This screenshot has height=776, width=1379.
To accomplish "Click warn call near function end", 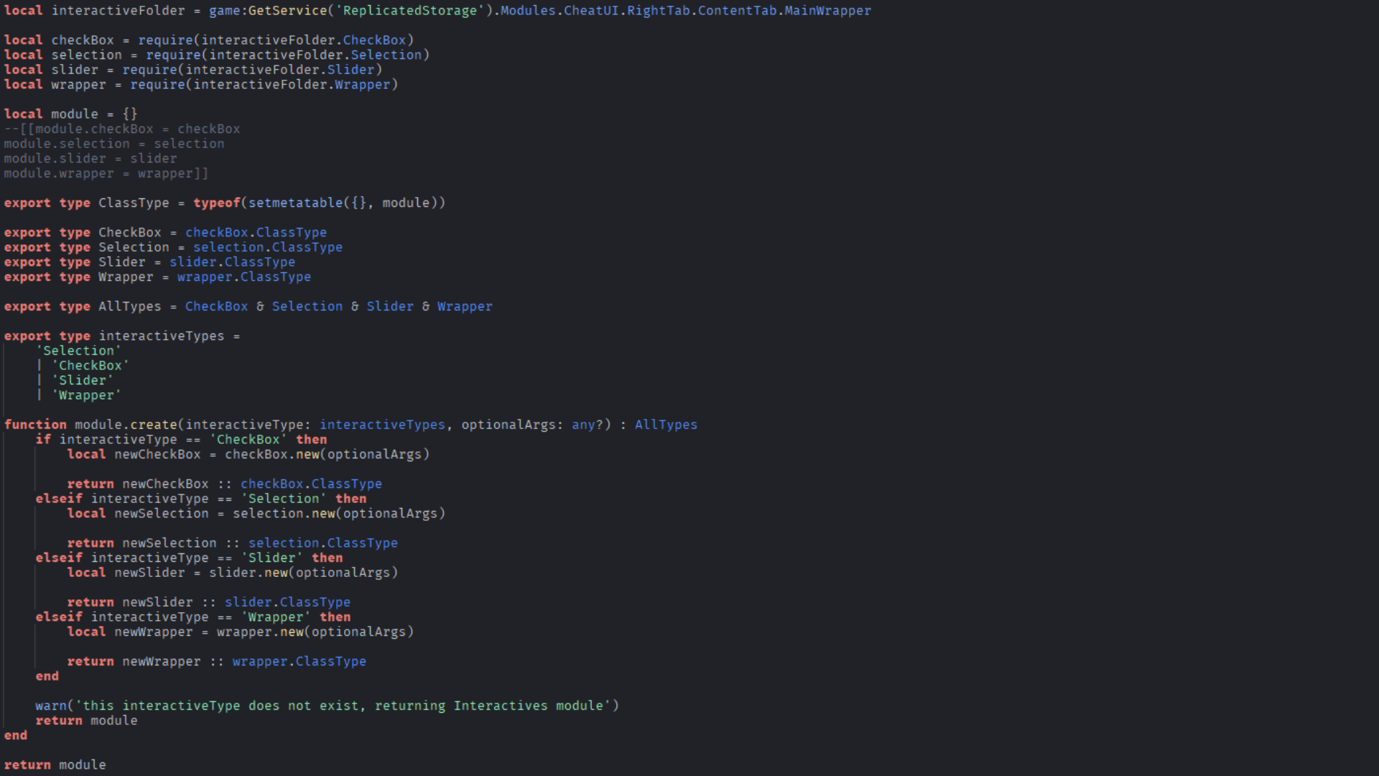I will tap(50, 706).
